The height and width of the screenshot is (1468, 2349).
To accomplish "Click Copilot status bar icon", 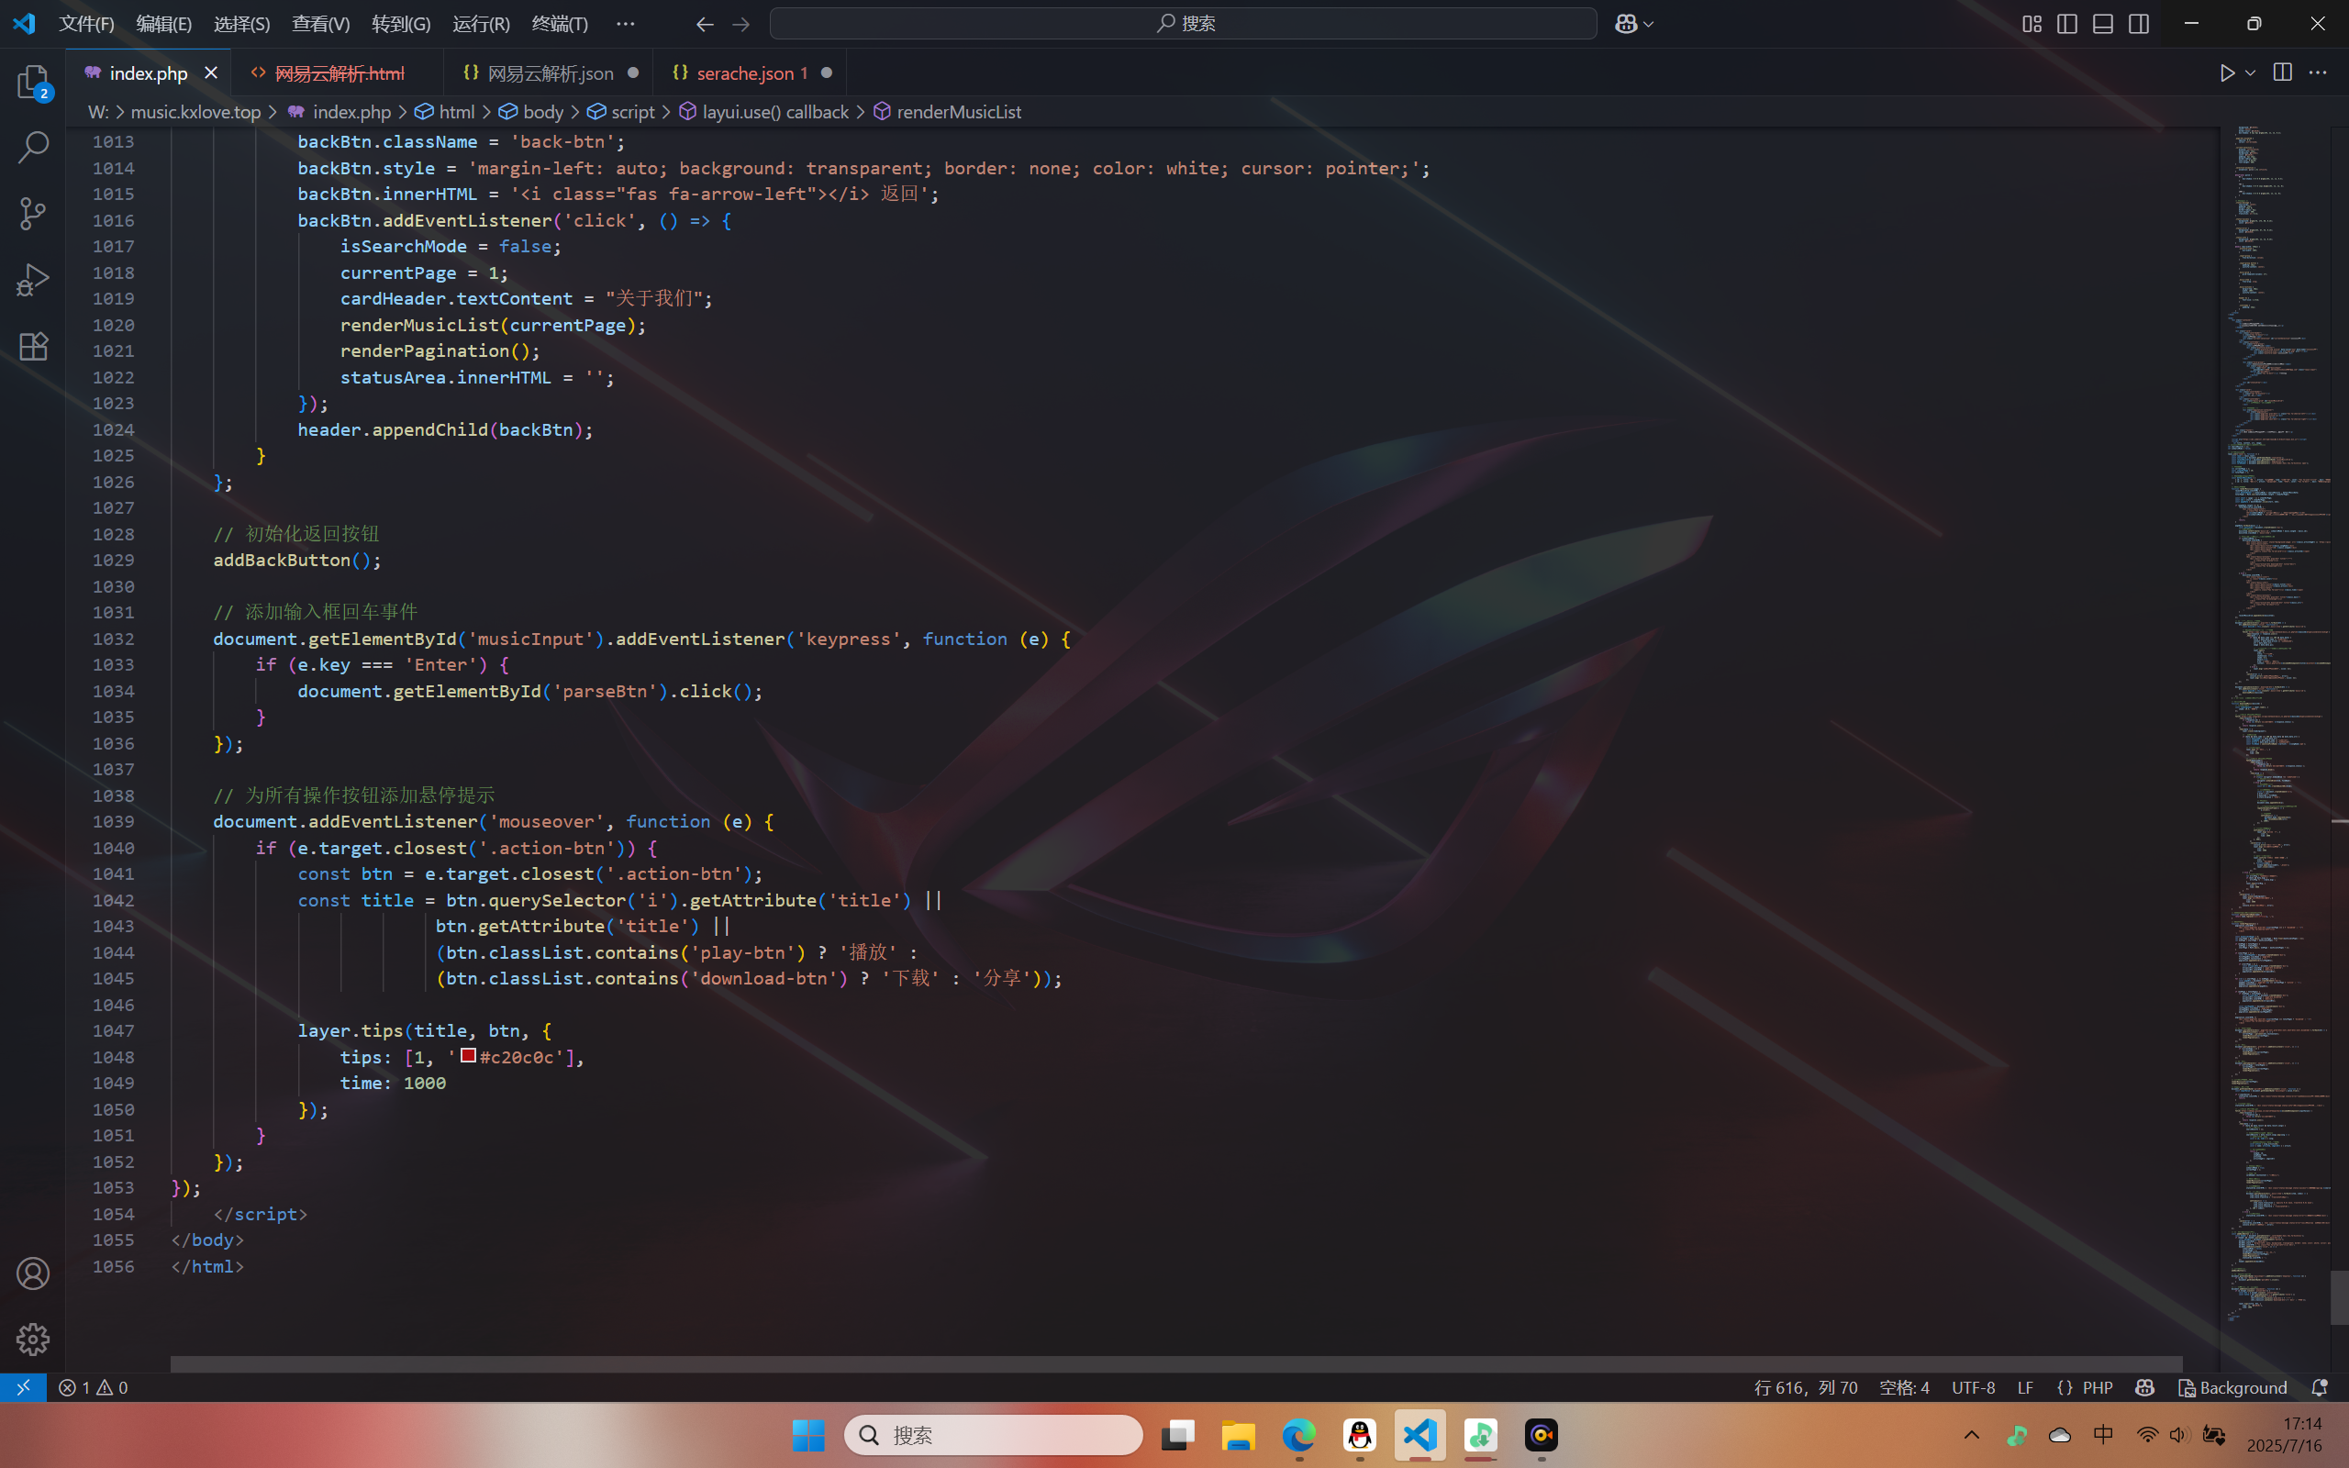I will coord(2145,1387).
